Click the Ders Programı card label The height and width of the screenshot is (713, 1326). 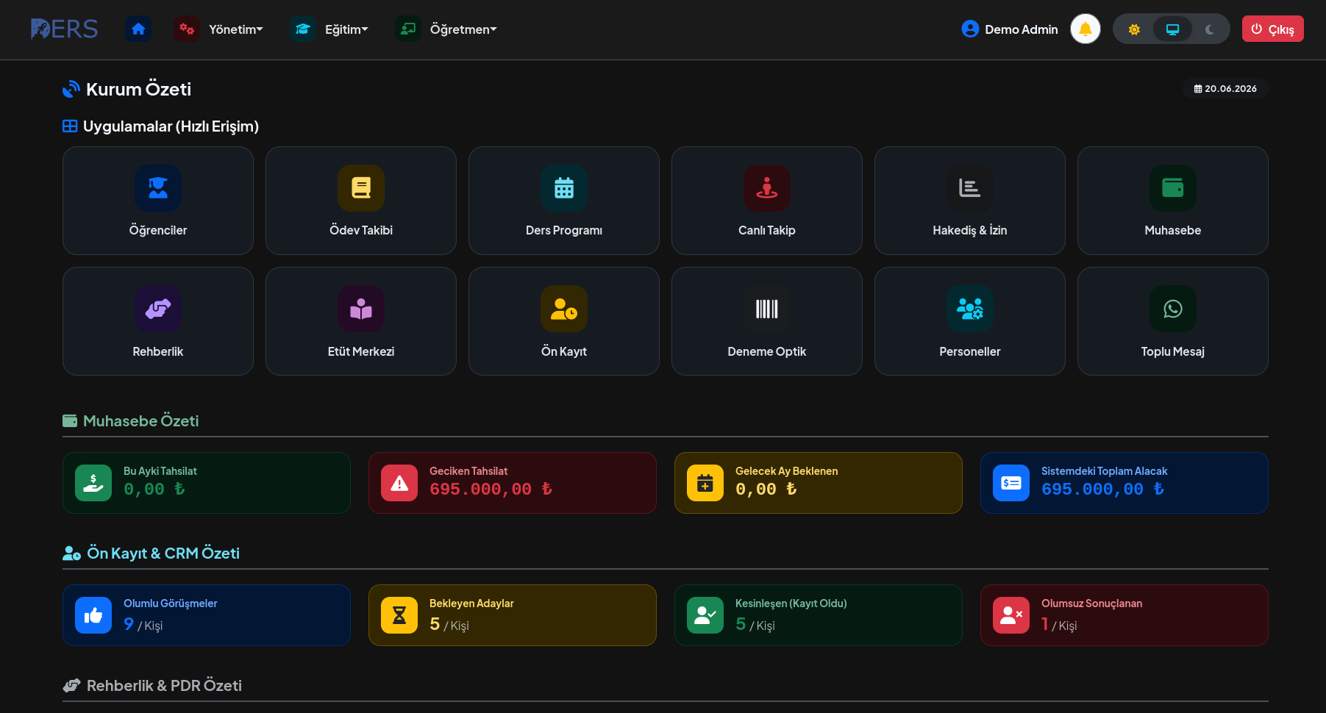(x=564, y=230)
